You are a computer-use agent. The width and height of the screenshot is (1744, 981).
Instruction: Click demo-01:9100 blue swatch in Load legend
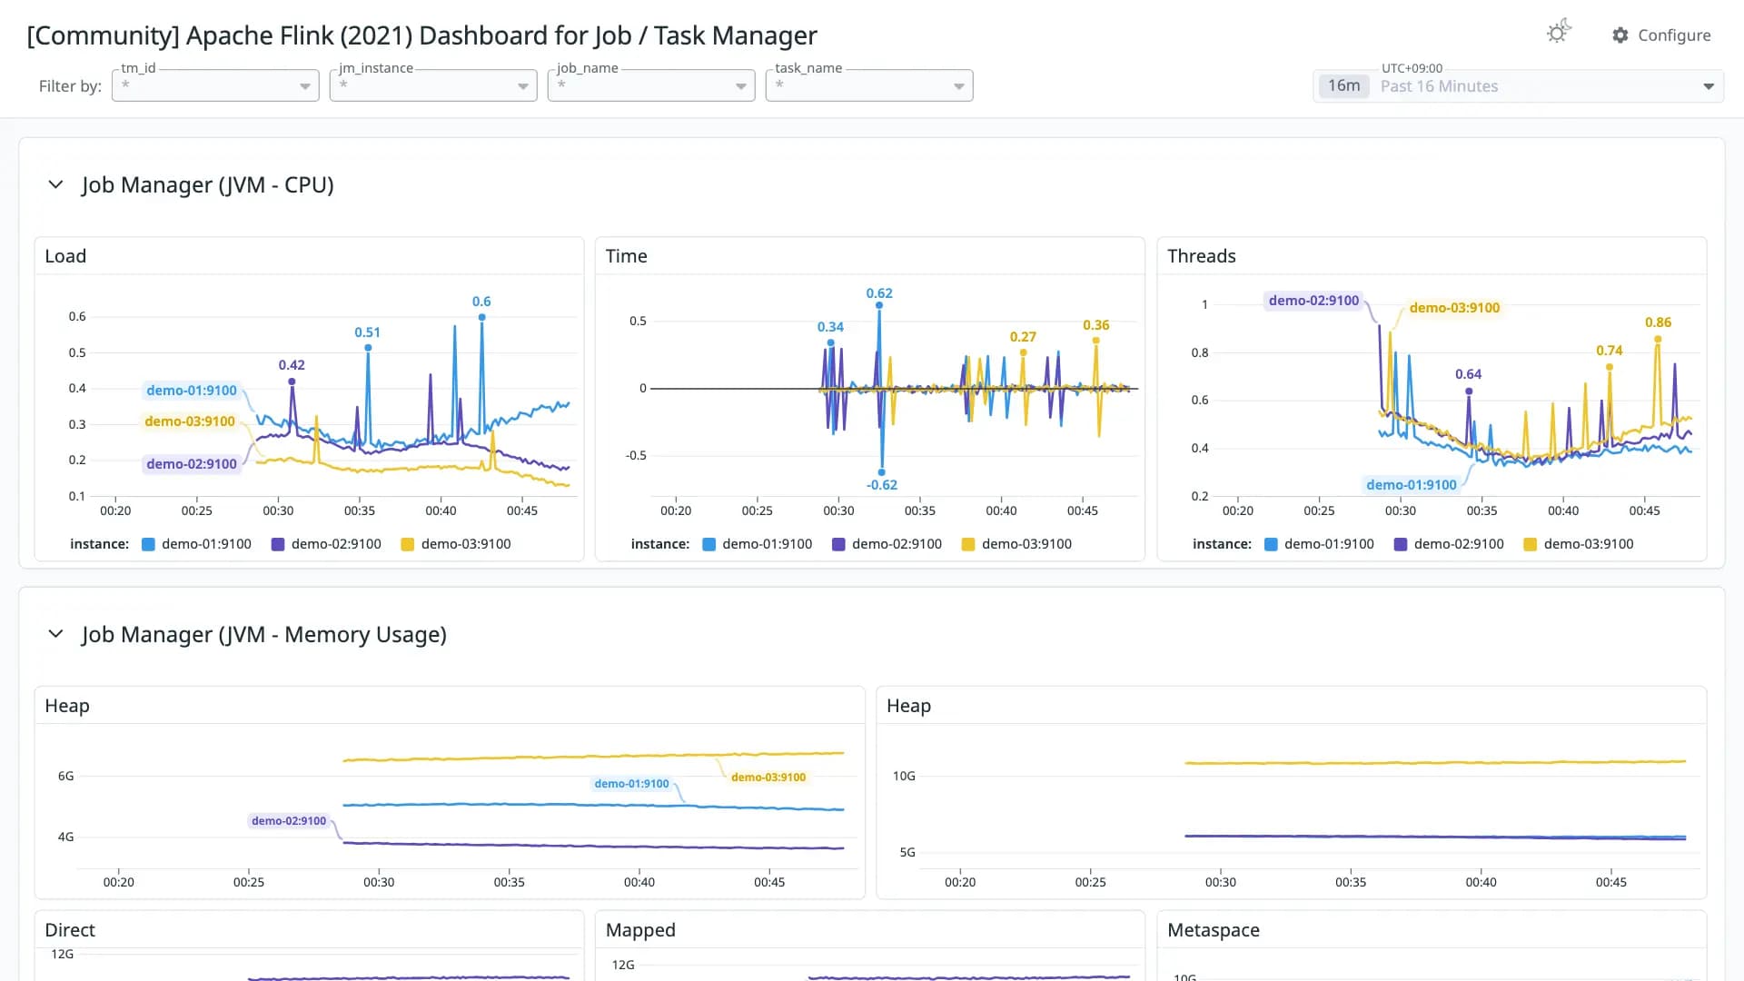tap(148, 544)
